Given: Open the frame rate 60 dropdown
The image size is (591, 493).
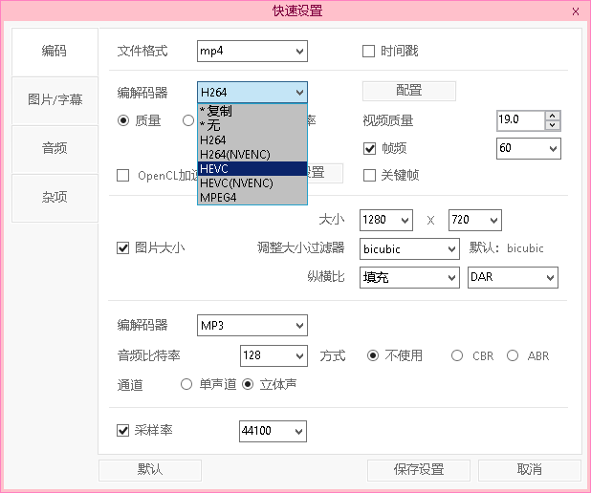Looking at the screenshot, I should (x=529, y=148).
